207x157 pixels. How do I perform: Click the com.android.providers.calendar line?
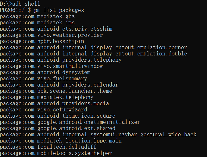pyautogui.click(x=59, y=85)
